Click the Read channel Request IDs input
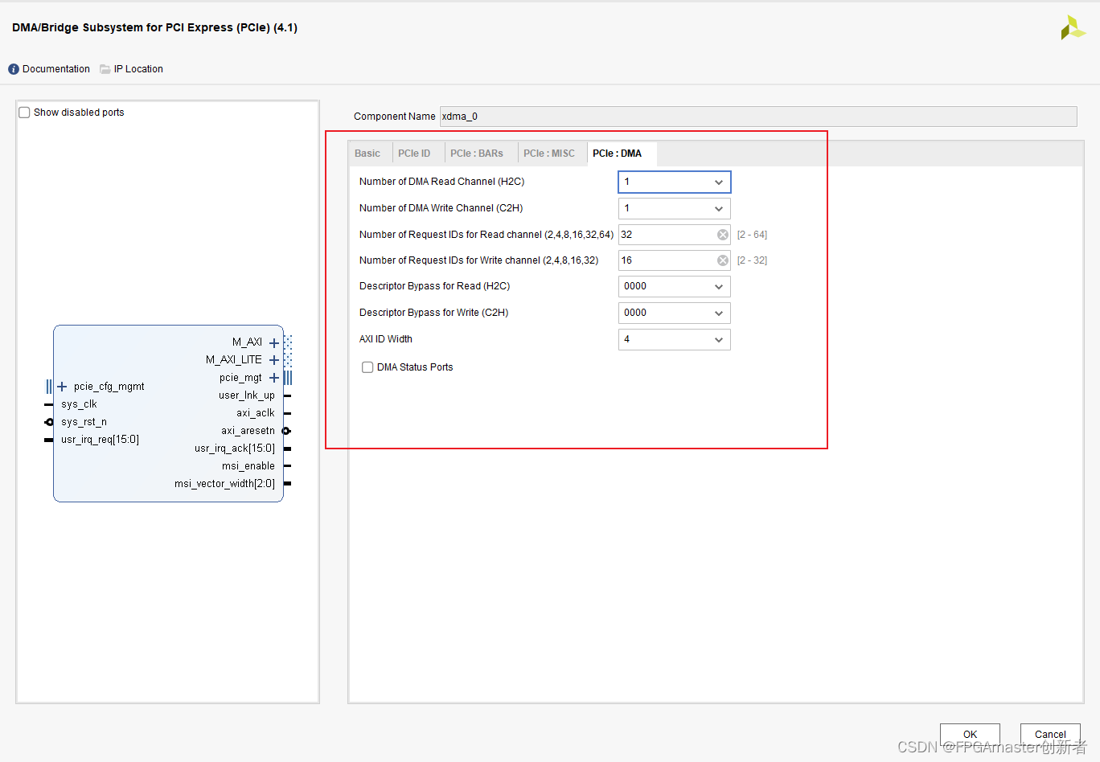 (x=675, y=235)
